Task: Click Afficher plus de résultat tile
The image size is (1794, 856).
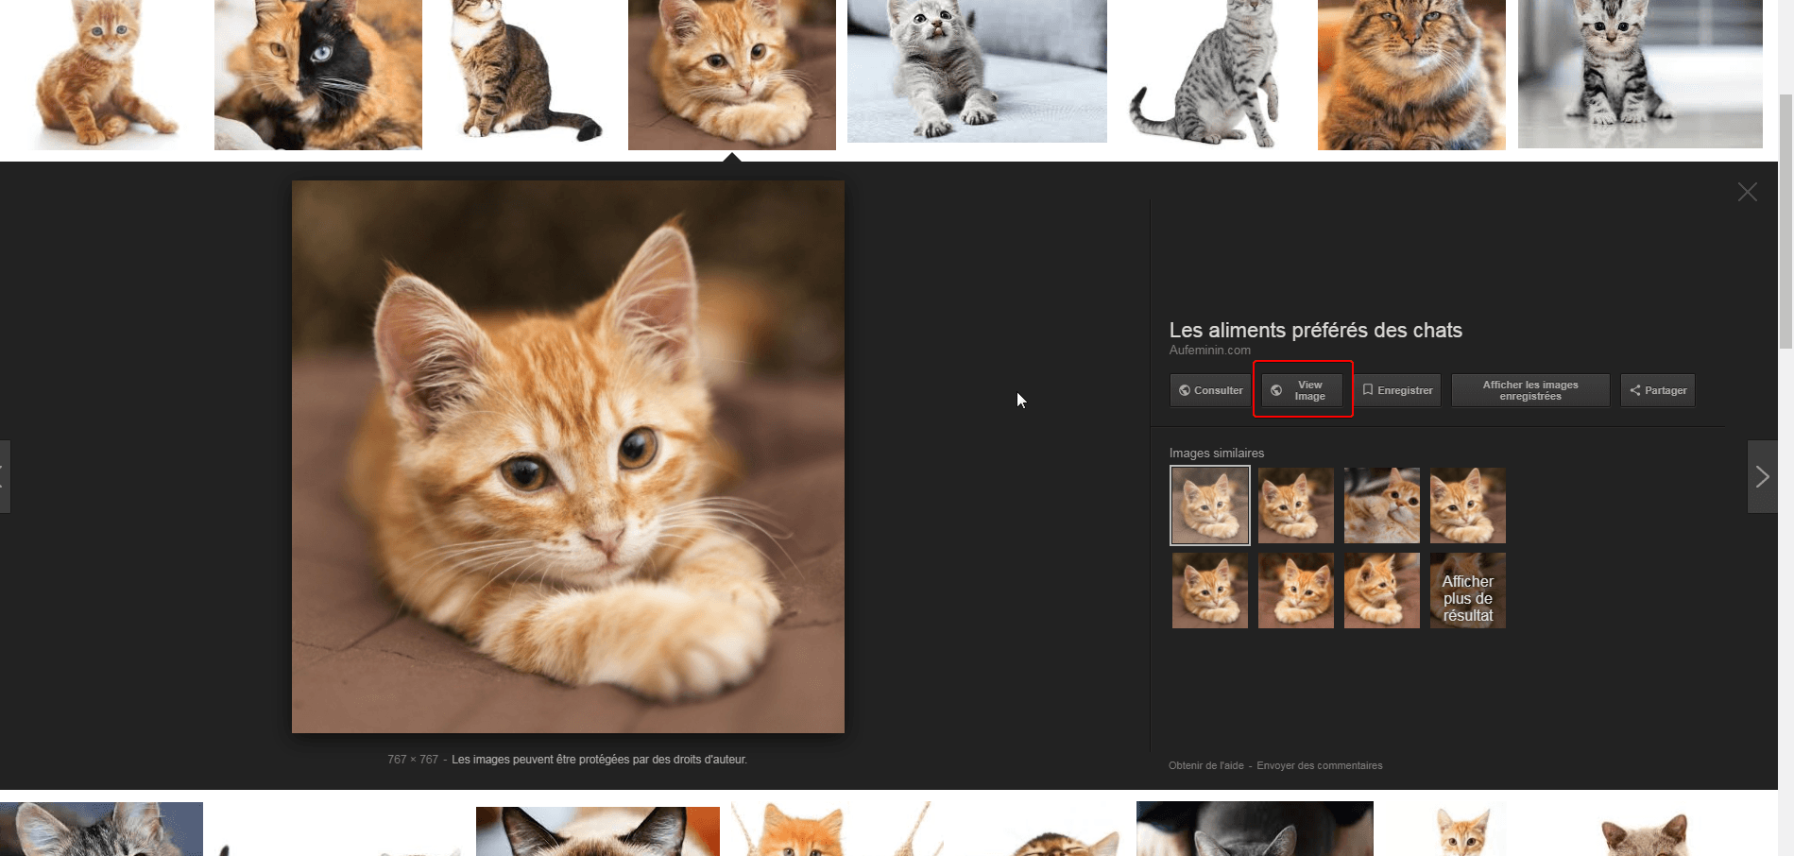Action: point(1467,591)
